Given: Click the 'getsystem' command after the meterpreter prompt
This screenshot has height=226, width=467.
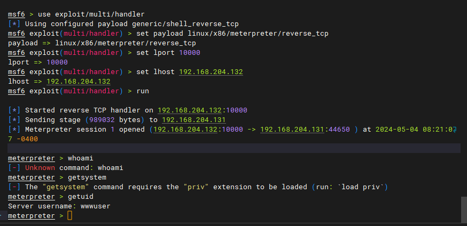Looking at the screenshot, I should (x=87, y=177).
